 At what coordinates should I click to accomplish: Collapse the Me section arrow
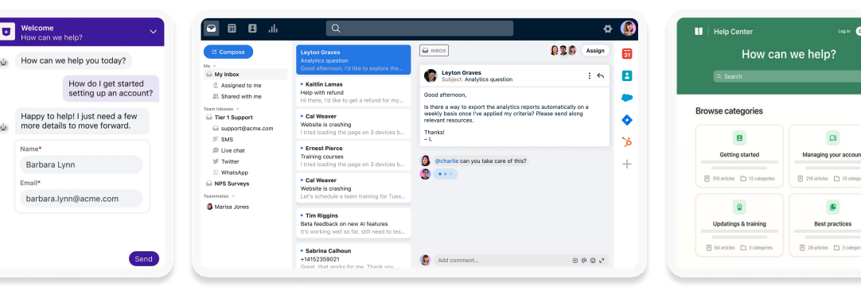point(214,66)
